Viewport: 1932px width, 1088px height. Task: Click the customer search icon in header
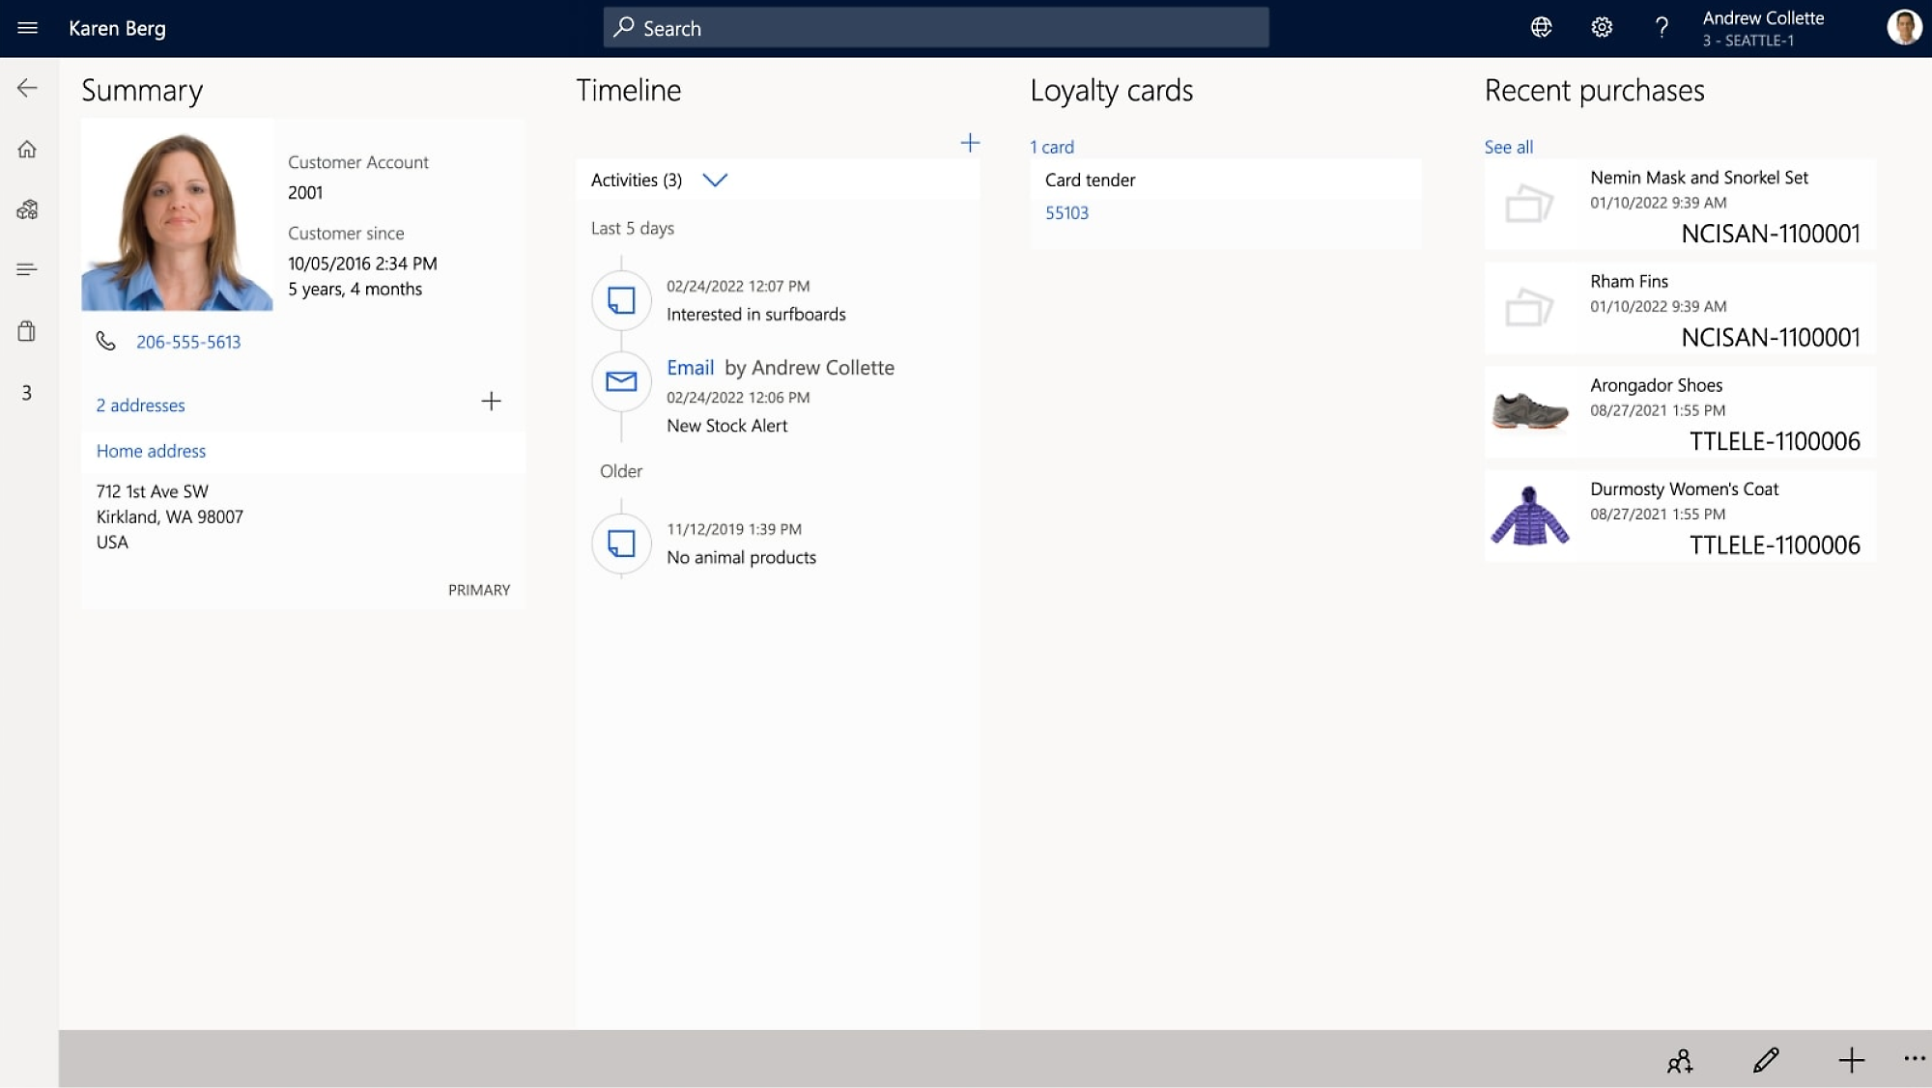coord(622,28)
